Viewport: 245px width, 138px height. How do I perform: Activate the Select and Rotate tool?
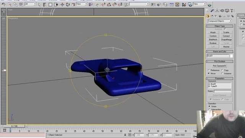68,5
